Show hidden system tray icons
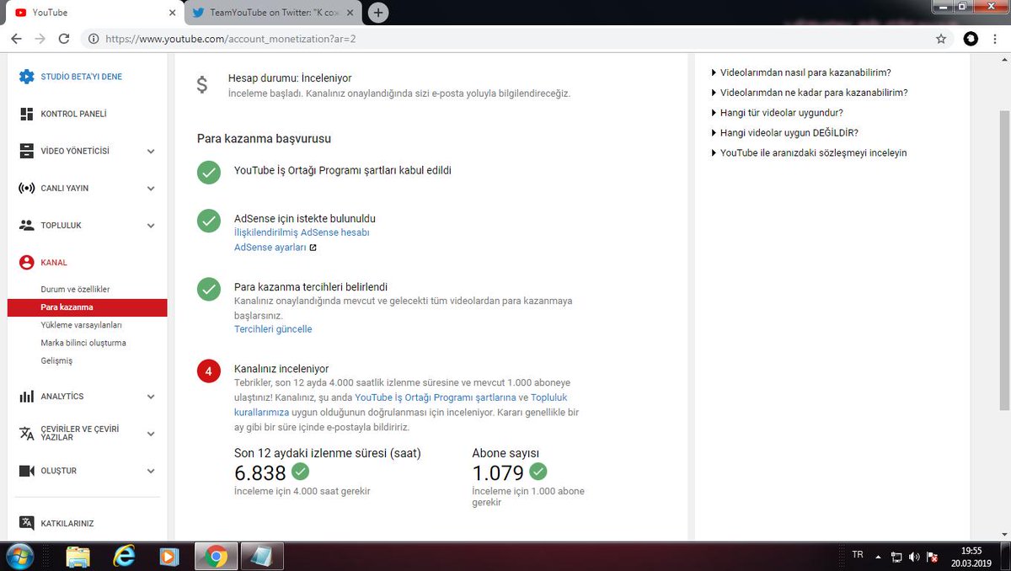The width and height of the screenshot is (1011, 571). pos(879,557)
